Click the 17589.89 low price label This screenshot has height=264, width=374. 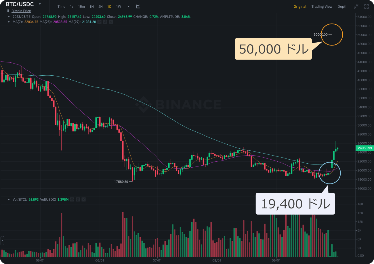tap(121, 182)
